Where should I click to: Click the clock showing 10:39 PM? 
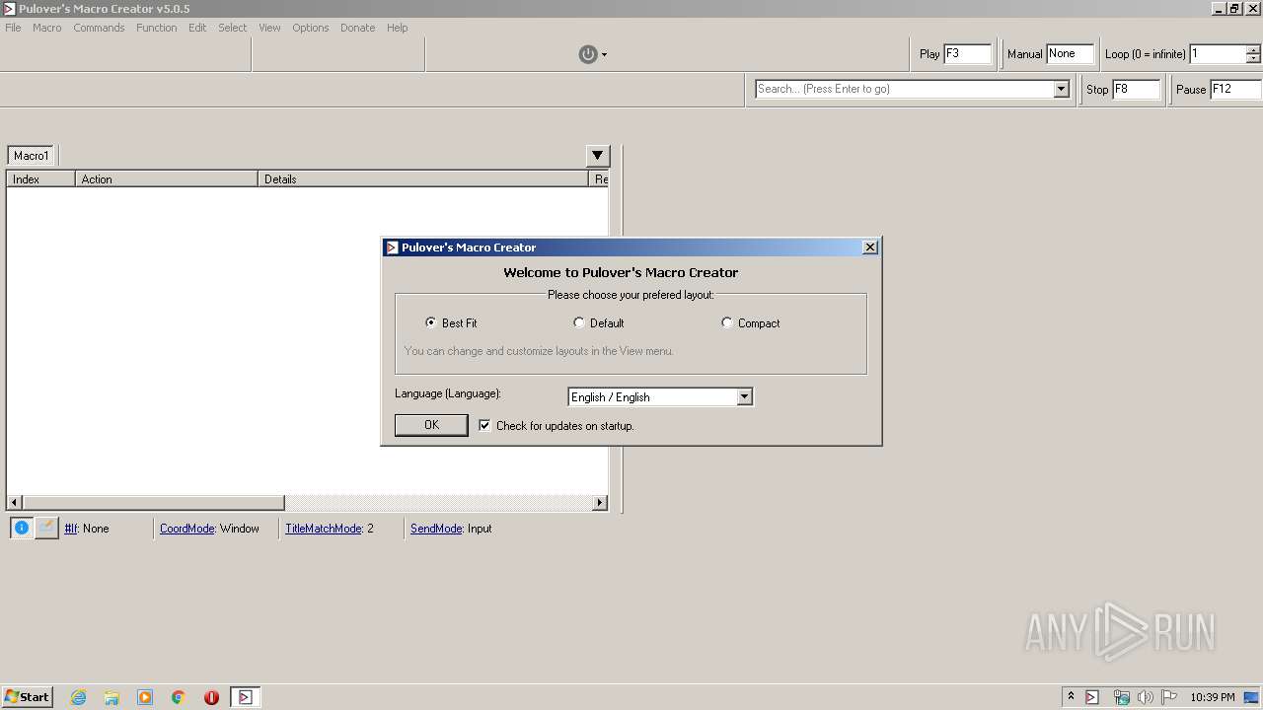pos(1212,697)
